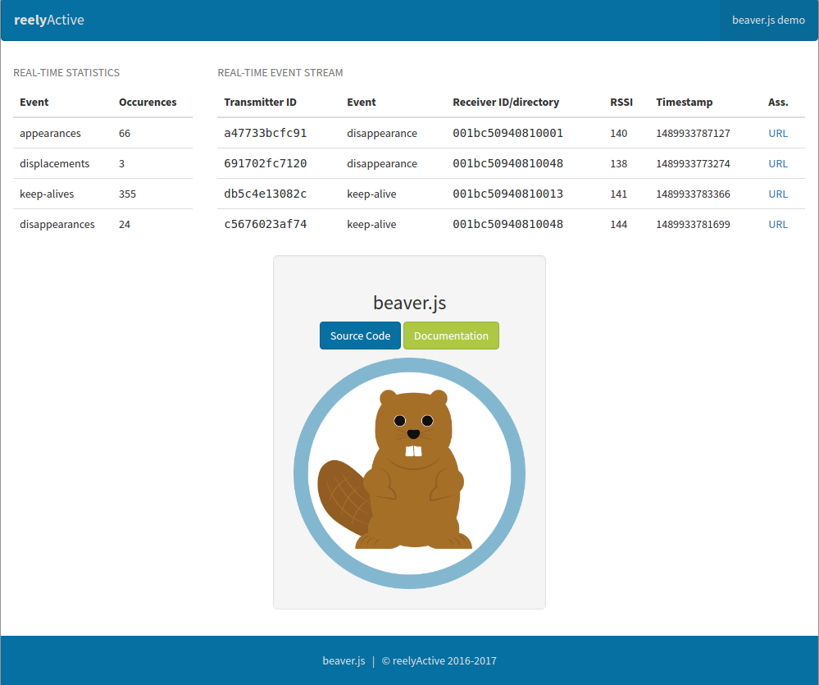Click the keep-alives count 355
The image size is (819, 685).
point(127,194)
